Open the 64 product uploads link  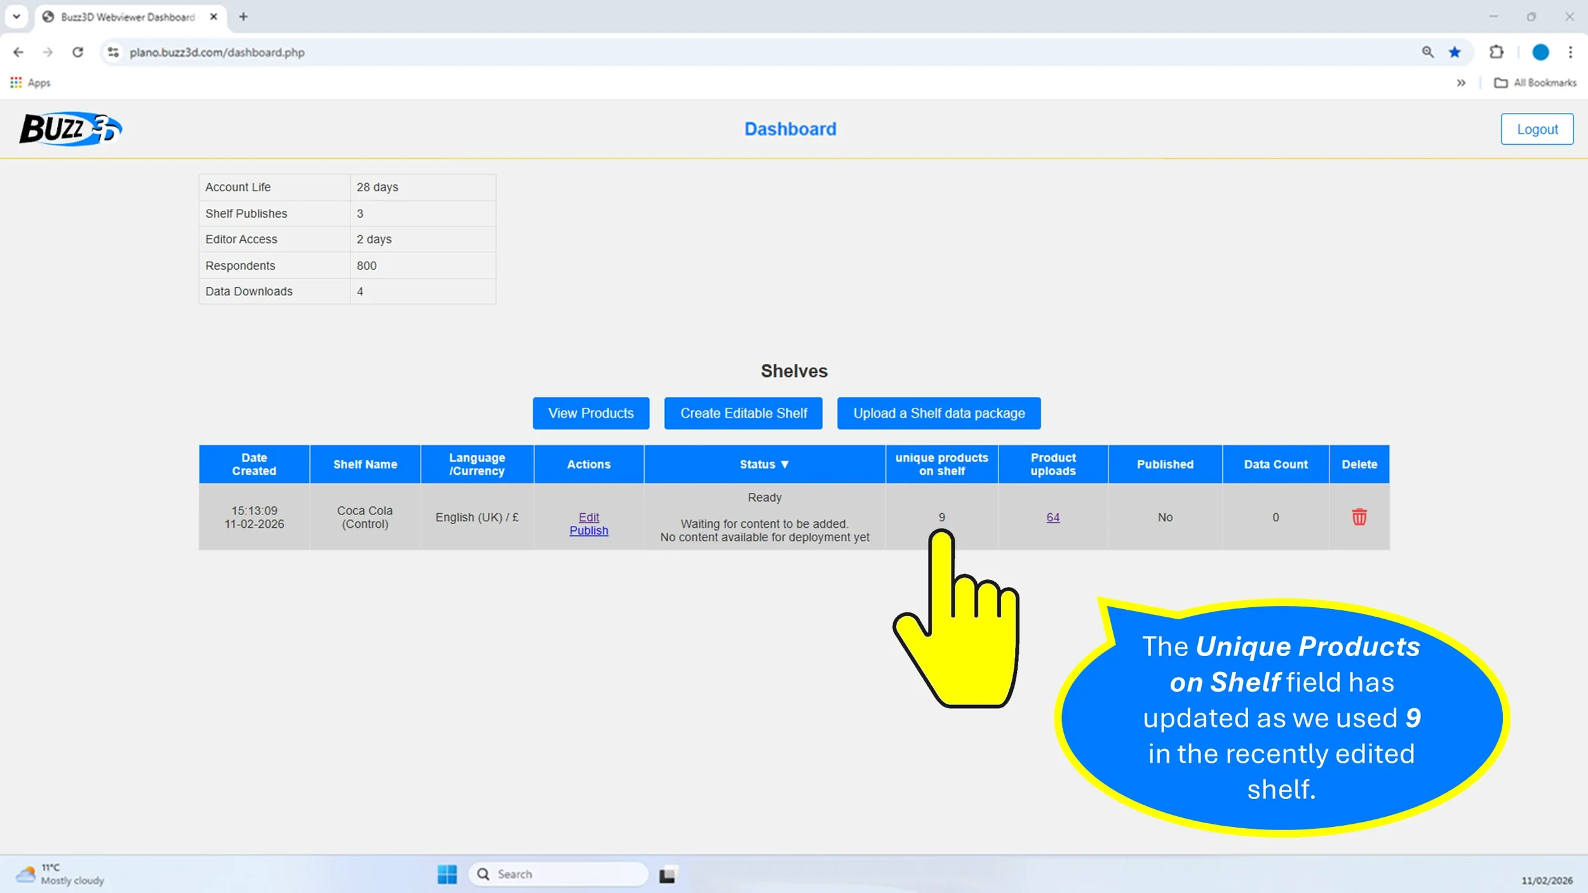1053,517
